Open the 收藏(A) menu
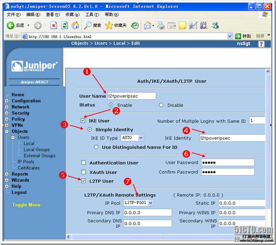The height and width of the screenshot is (245, 276). tap(73, 15)
